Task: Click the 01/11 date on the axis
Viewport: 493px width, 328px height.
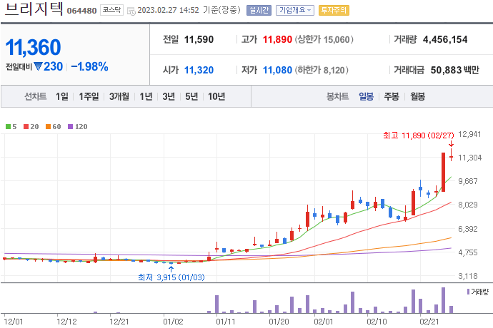Action: 226,322
